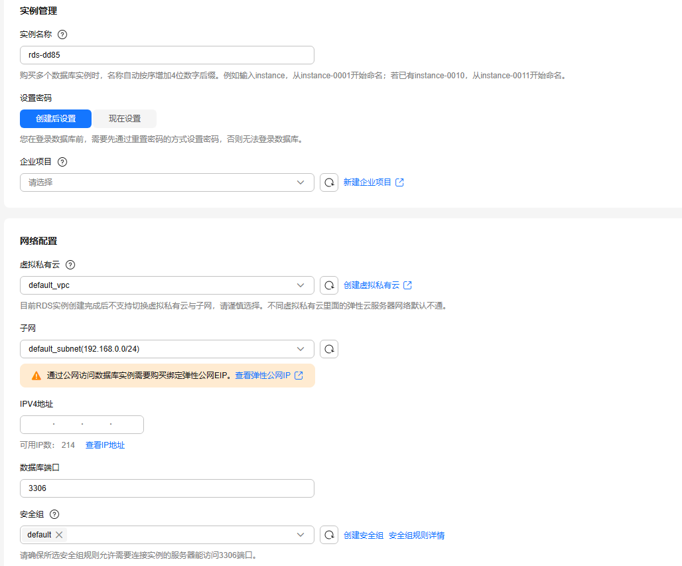Viewport: 682px width, 566px height.
Task: Open the 企业项目 dropdown
Action: tap(167, 182)
